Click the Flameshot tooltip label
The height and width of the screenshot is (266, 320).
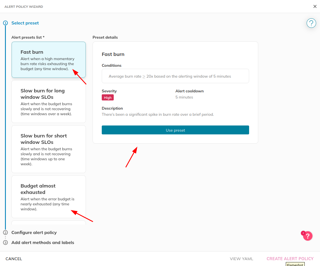coord(295,264)
